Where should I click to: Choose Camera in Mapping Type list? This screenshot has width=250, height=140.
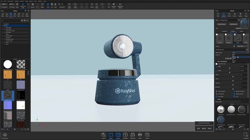coord(241,61)
